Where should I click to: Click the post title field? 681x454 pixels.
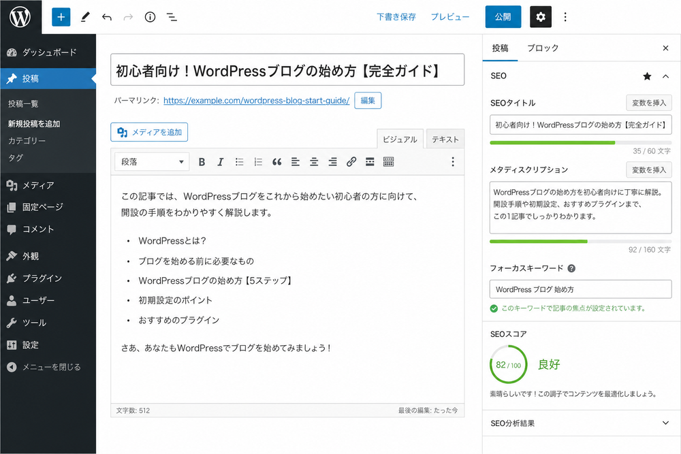287,69
